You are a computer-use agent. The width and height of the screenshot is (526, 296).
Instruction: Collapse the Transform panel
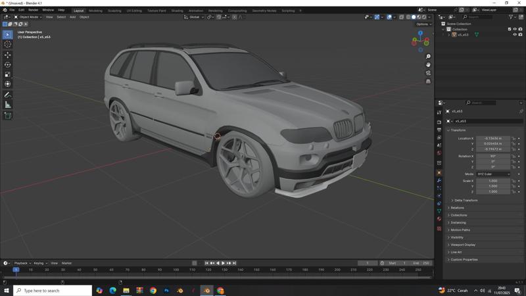click(x=458, y=130)
